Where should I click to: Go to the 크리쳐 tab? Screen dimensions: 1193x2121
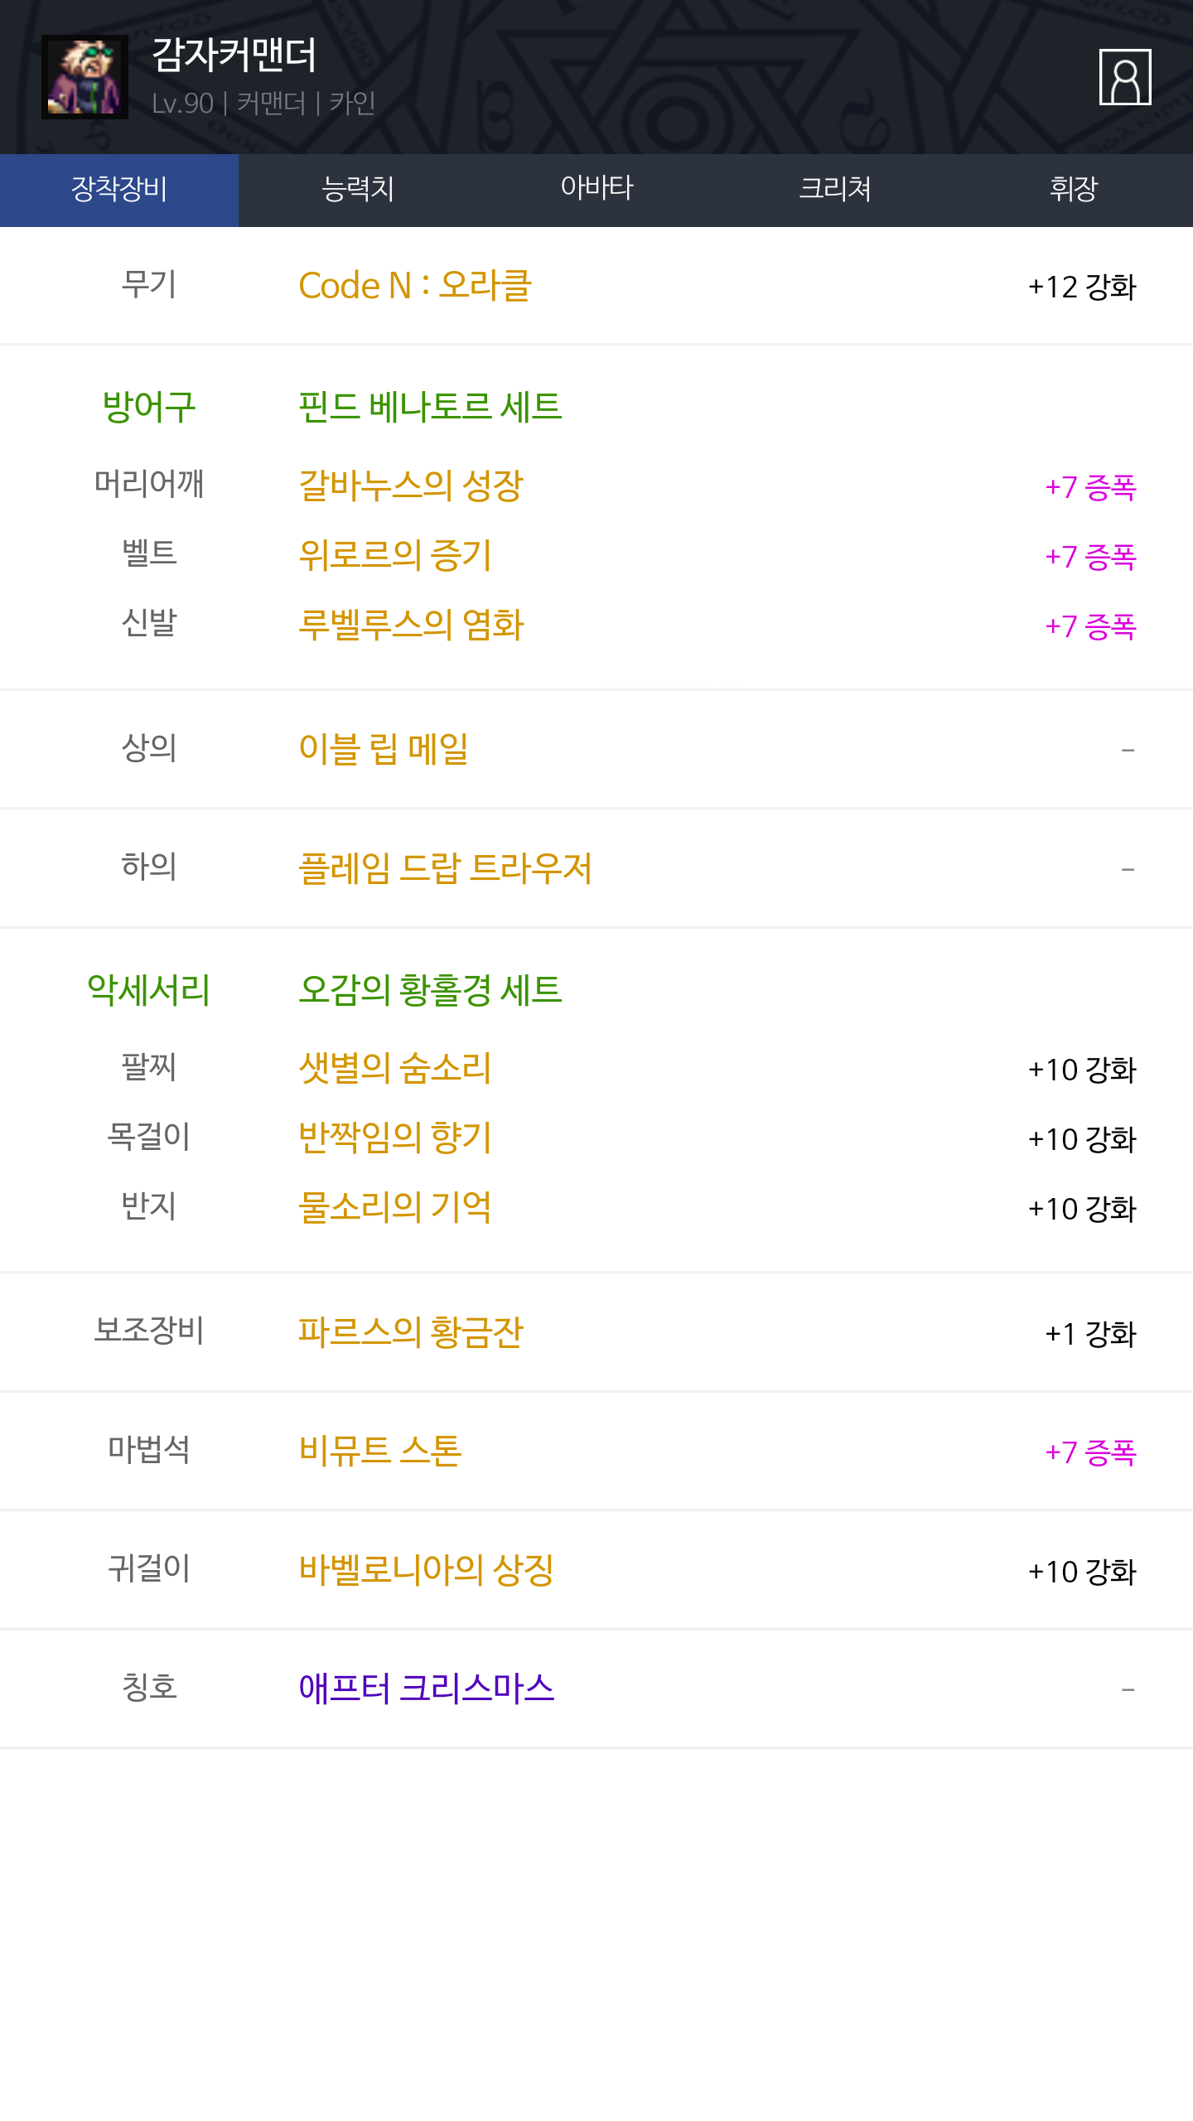click(x=835, y=190)
